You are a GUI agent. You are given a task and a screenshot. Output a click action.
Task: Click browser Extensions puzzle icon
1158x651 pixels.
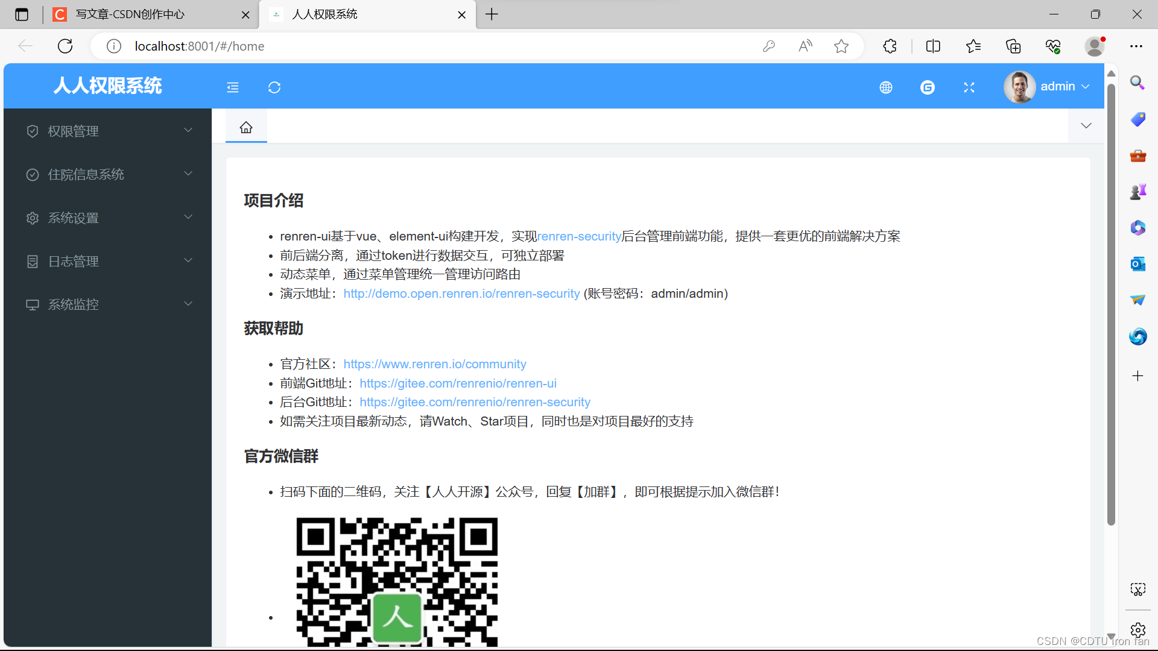[890, 46]
